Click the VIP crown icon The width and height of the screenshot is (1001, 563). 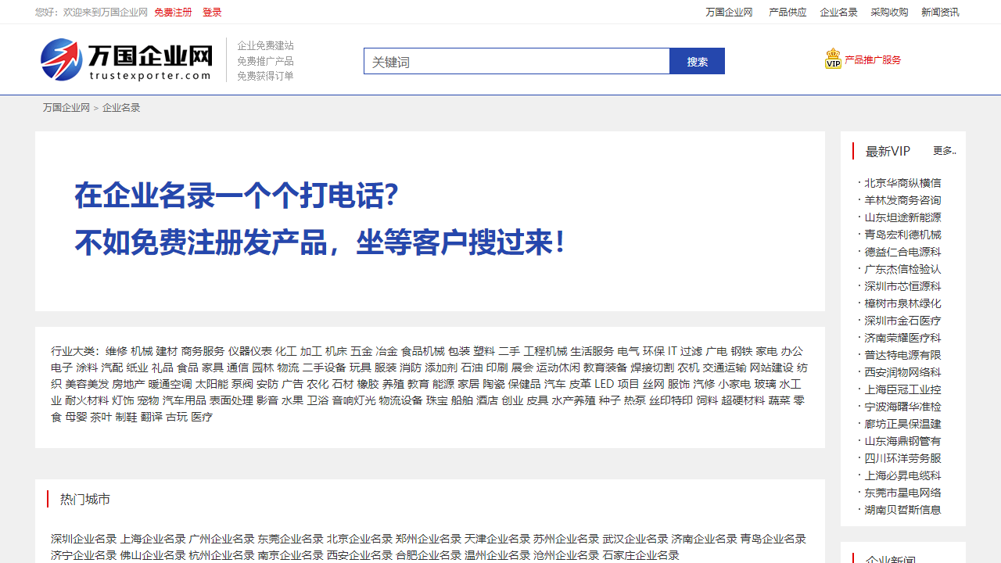832,59
